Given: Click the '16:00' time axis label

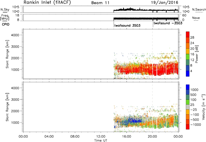Looking at the screenshot, I should click(x=126, y=137).
